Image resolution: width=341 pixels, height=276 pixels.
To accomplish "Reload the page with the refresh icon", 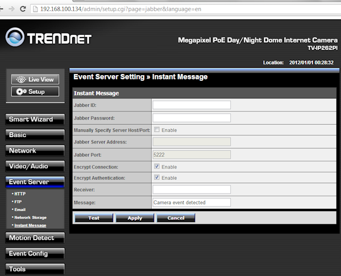I will pos(32,10).
